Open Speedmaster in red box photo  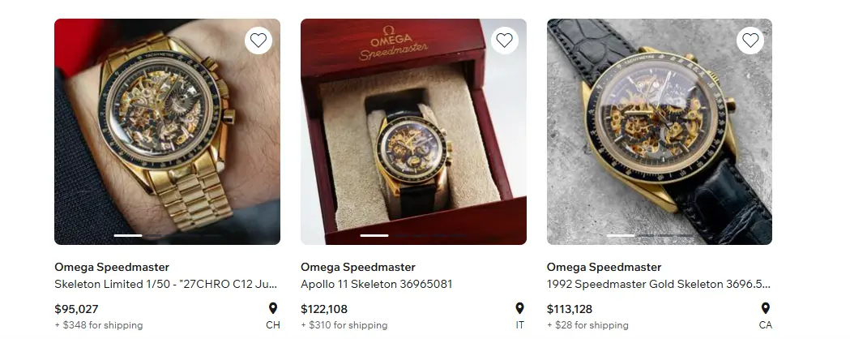point(413,131)
